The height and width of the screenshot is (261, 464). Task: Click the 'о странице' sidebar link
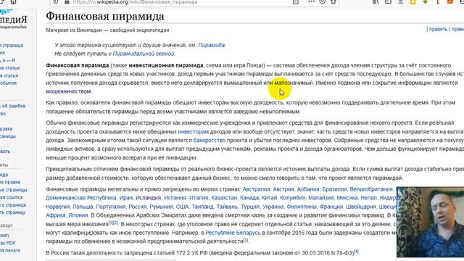[x=13, y=204]
